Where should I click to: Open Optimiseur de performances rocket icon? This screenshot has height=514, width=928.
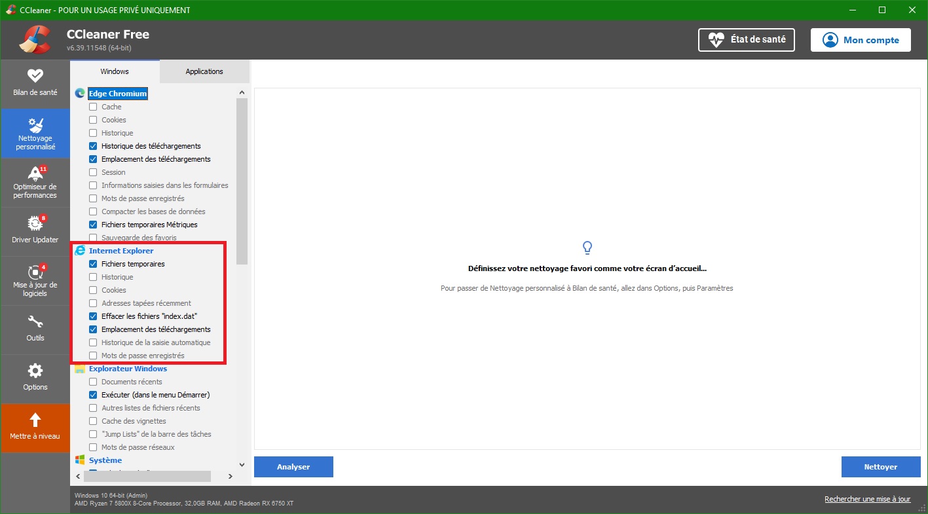coord(35,174)
